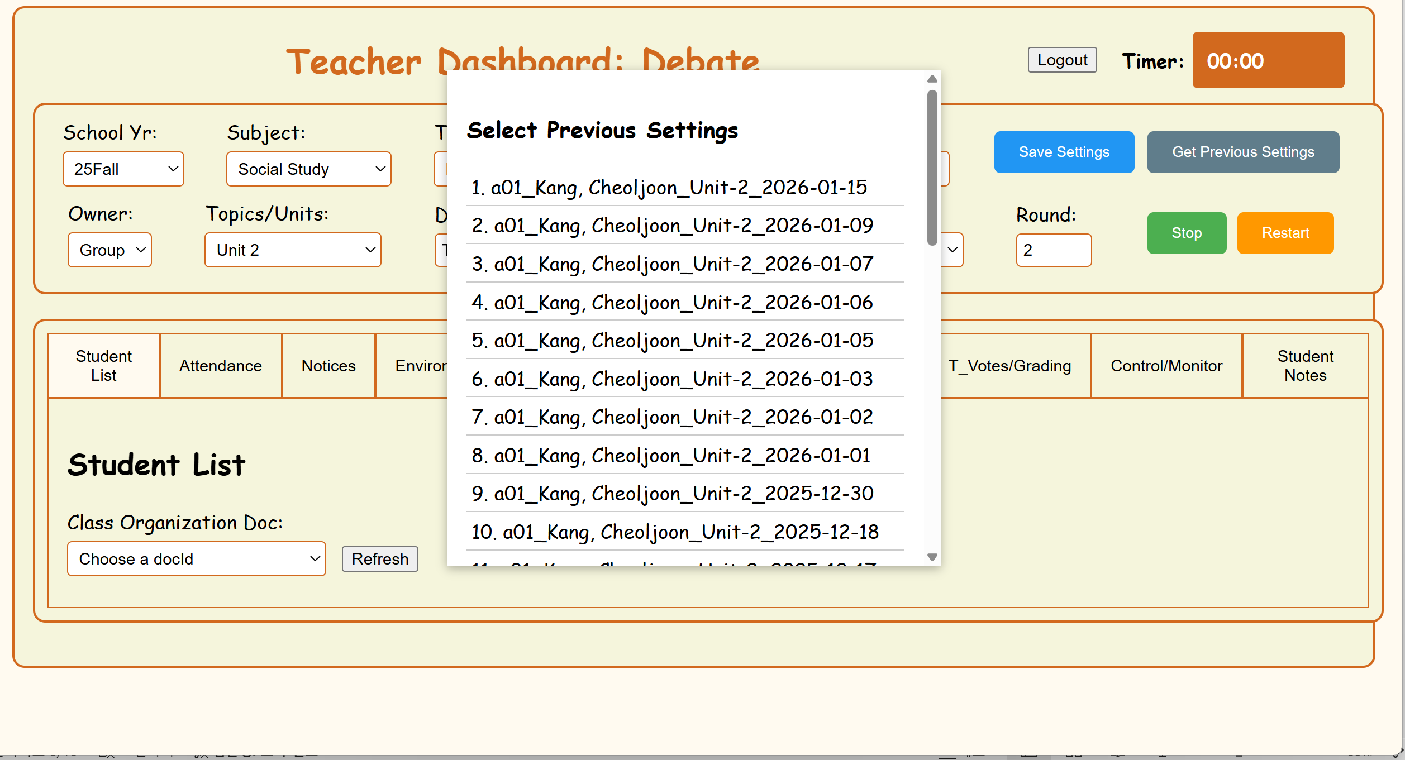Click the Save Settings button
Viewport: 1405px width, 760px height.
click(1064, 152)
